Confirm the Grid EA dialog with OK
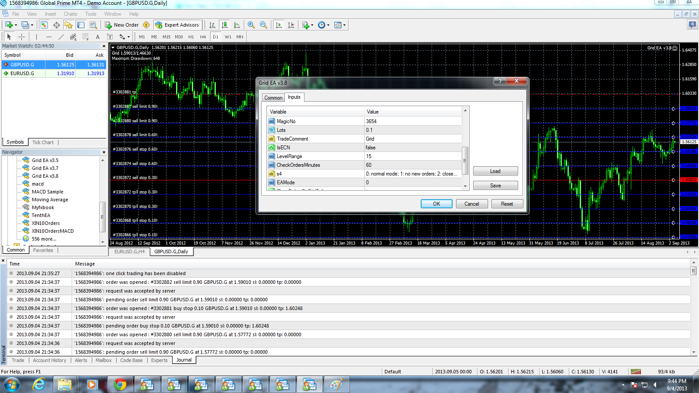The image size is (699, 393). [x=436, y=204]
